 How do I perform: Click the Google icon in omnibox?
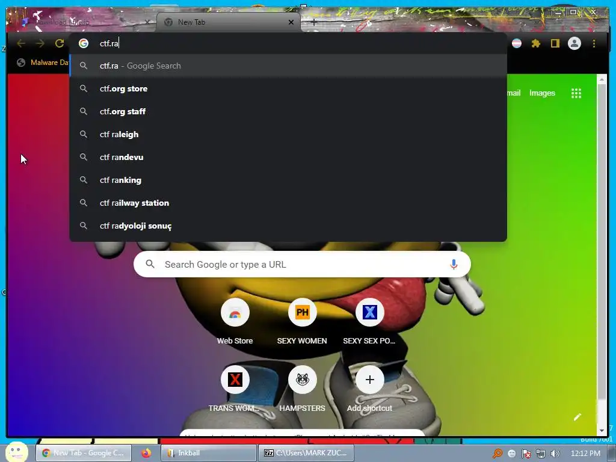point(83,43)
